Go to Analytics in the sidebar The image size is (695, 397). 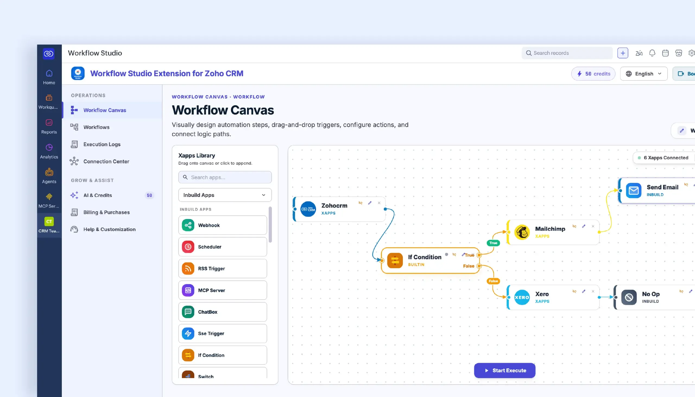[x=49, y=151]
